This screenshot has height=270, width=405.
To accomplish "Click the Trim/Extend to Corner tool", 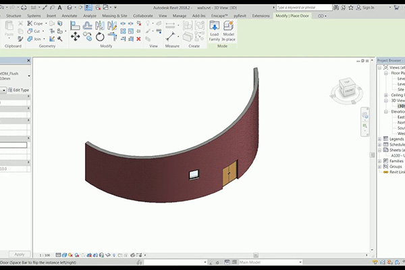I will 112,36.
